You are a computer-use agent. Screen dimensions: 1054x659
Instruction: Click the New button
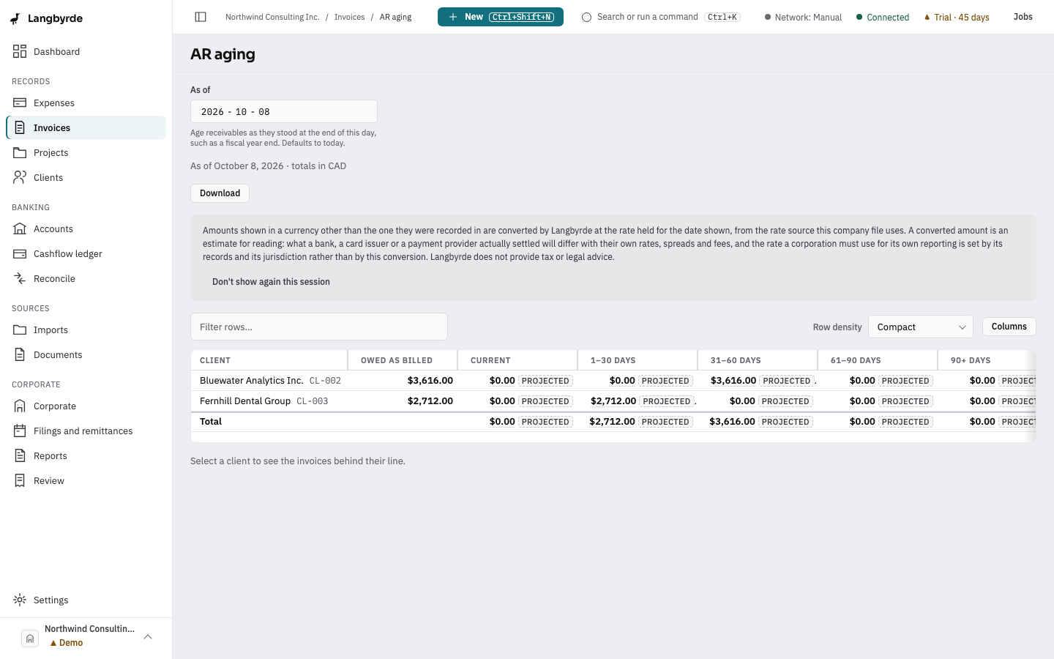coord(501,17)
